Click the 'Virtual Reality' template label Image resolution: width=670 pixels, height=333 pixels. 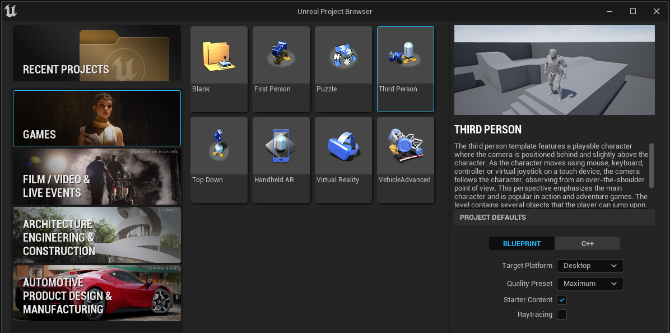(x=338, y=180)
